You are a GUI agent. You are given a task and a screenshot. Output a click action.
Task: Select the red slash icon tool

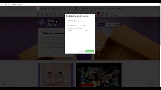(x=98, y=13)
